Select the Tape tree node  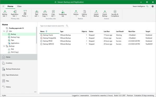[x=12, y=40]
